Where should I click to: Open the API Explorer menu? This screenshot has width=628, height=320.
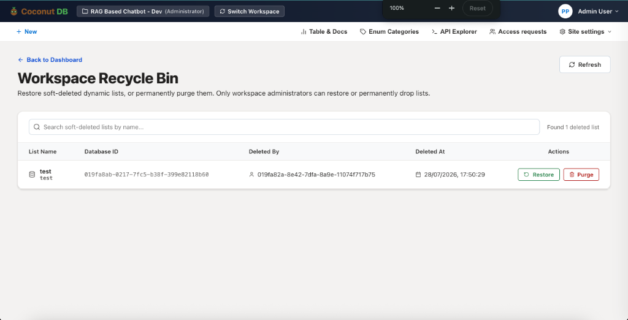(x=454, y=32)
